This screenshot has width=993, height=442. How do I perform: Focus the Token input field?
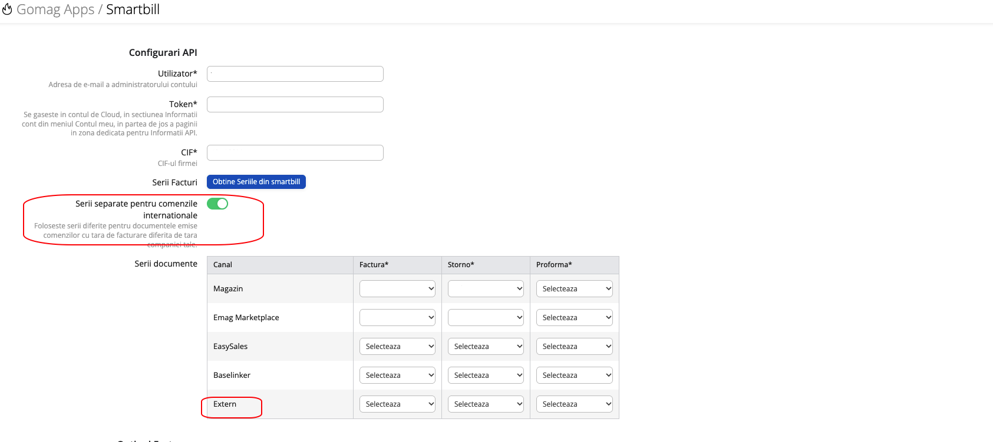[x=295, y=104]
